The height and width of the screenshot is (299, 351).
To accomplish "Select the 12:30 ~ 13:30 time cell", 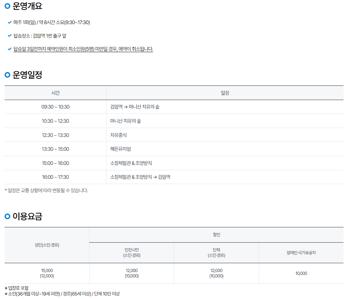I will (55, 135).
